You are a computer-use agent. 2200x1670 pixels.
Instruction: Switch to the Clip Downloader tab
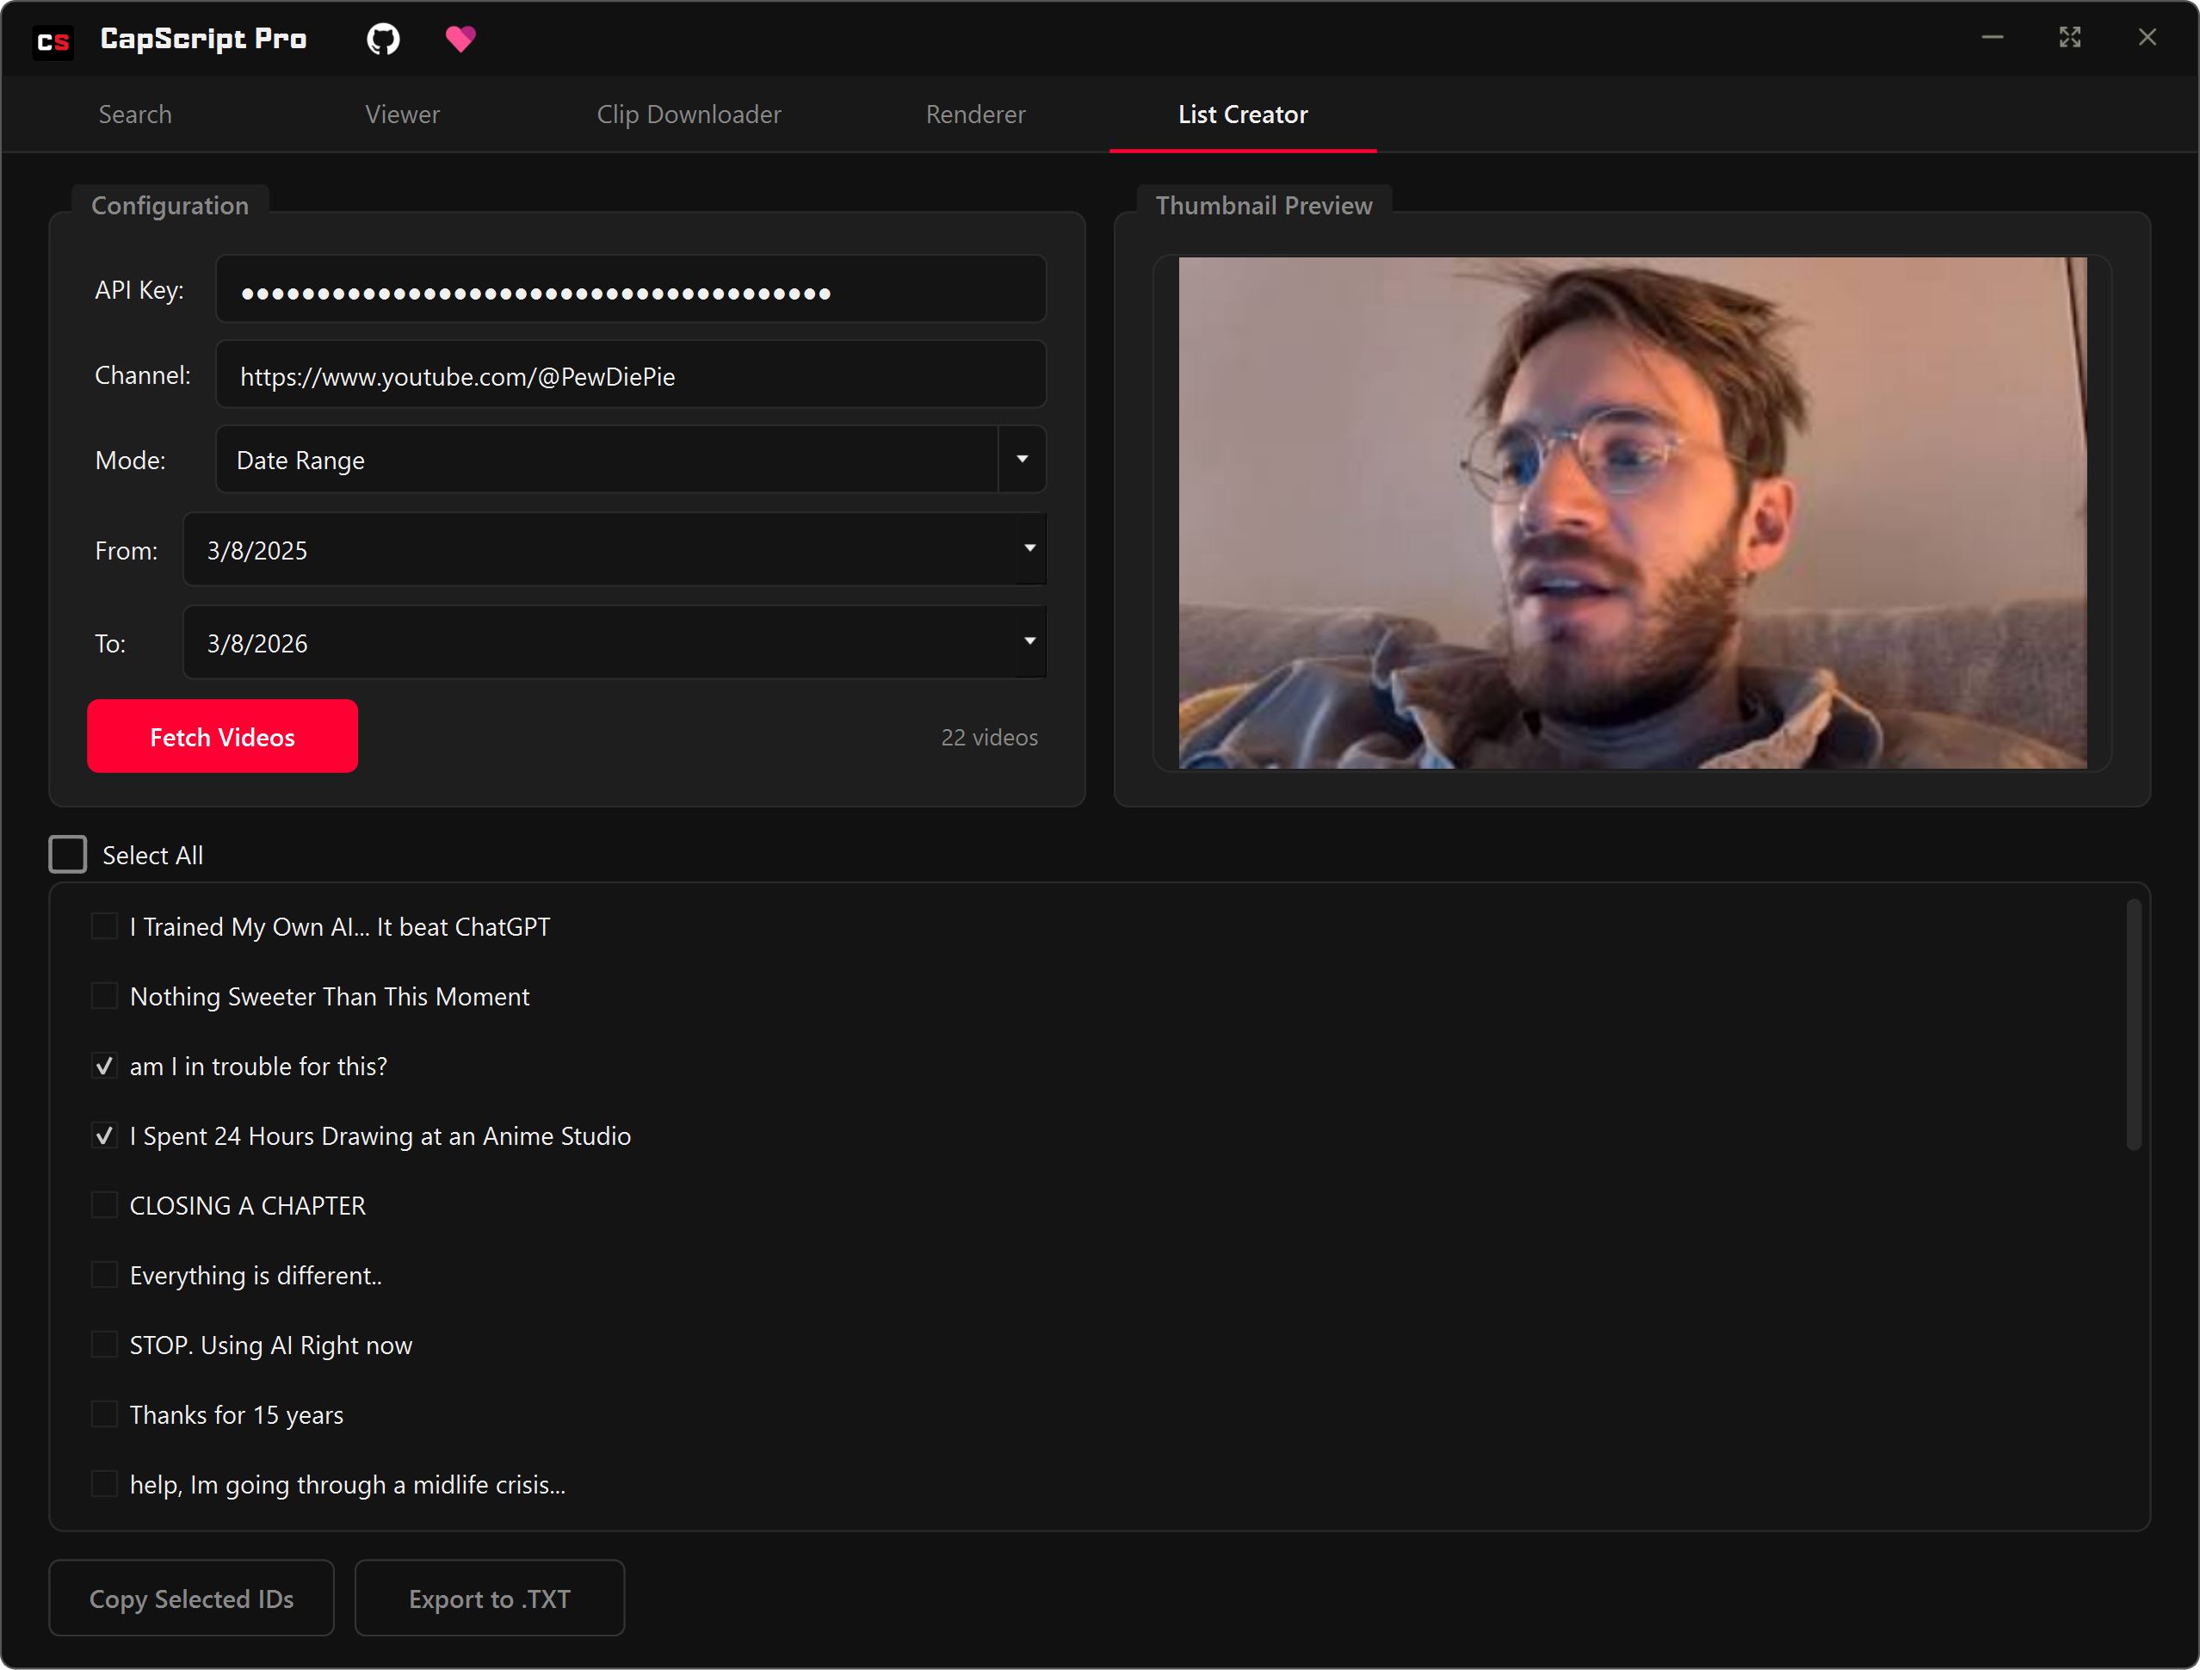(689, 114)
